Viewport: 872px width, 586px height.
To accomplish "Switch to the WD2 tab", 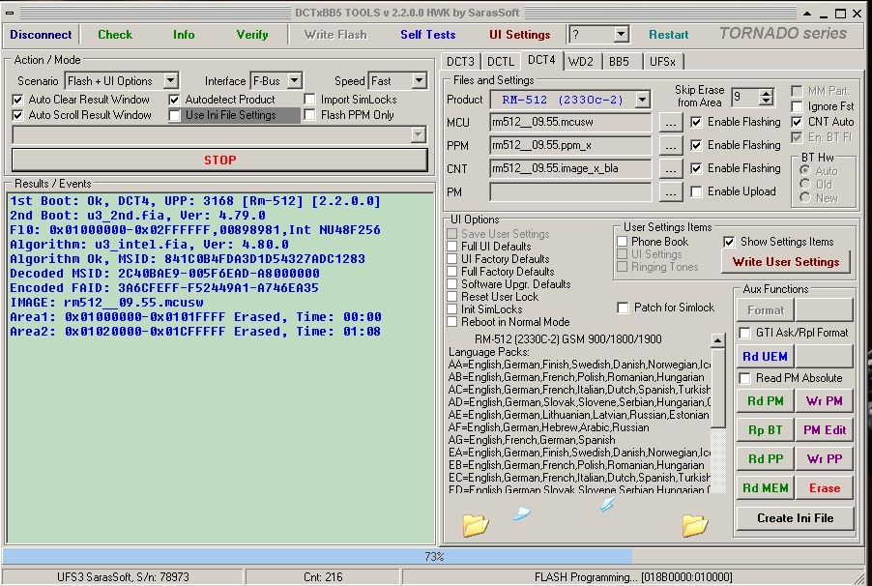I will click(x=581, y=61).
